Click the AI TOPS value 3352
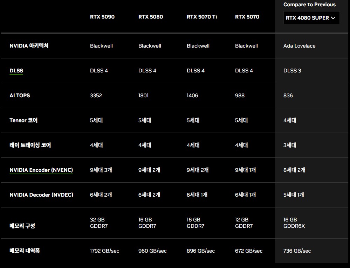Image resolution: width=350 pixels, height=268 pixels. [x=96, y=96]
